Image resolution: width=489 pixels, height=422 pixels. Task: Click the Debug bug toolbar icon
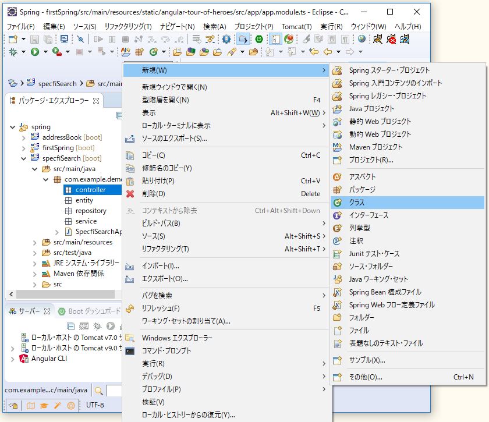[13, 52]
